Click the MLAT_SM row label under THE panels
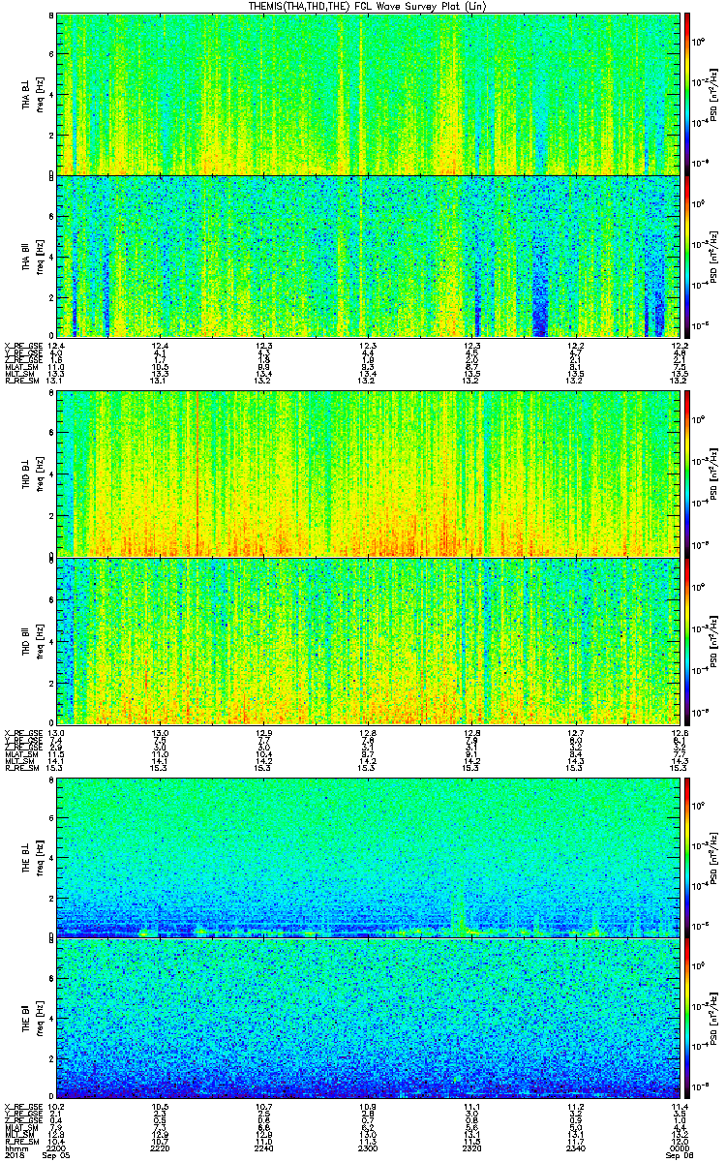The image size is (726, 1162). tap(20, 1128)
